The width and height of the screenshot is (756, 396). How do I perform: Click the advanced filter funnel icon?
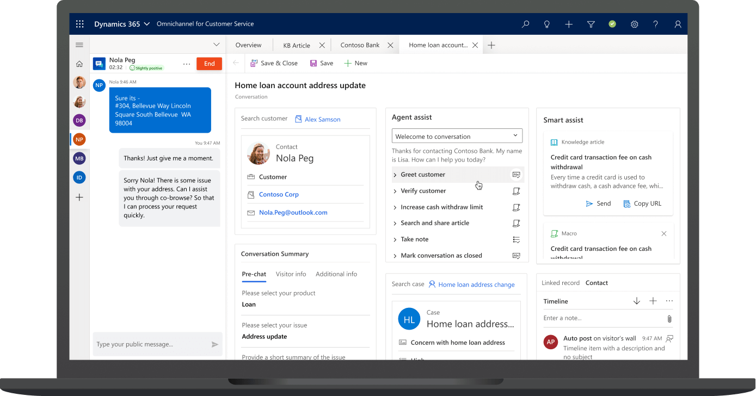pos(591,24)
